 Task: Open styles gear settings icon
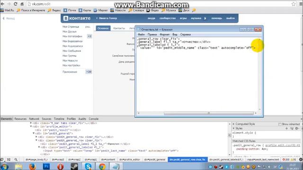pos(297,128)
